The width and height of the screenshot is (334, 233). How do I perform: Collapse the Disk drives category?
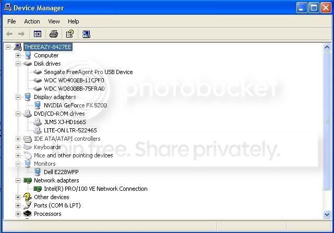pyautogui.click(x=18, y=64)
